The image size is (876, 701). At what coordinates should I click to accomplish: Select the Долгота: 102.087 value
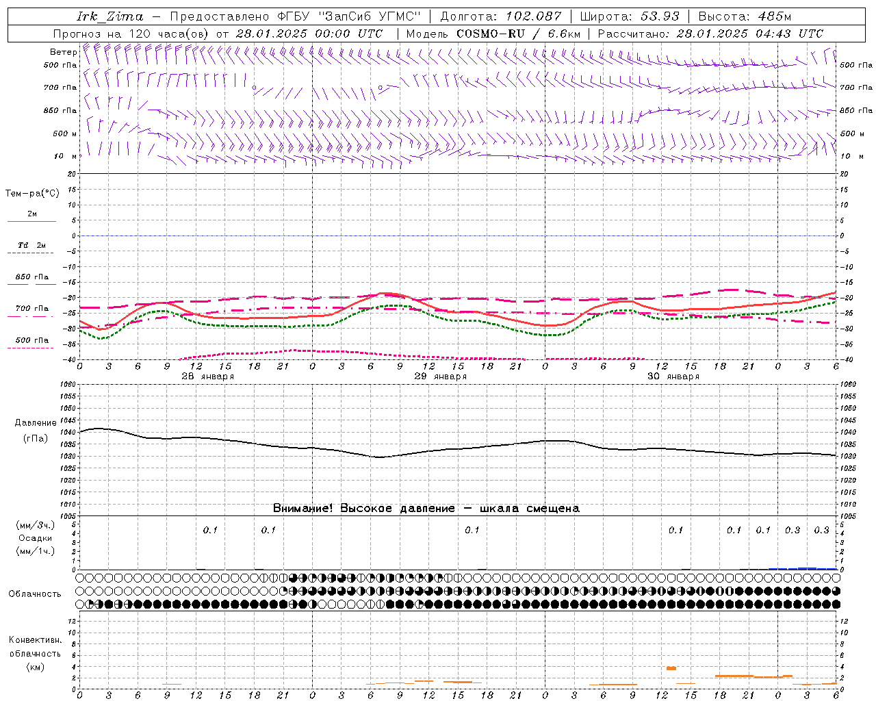tap(500, 16)
